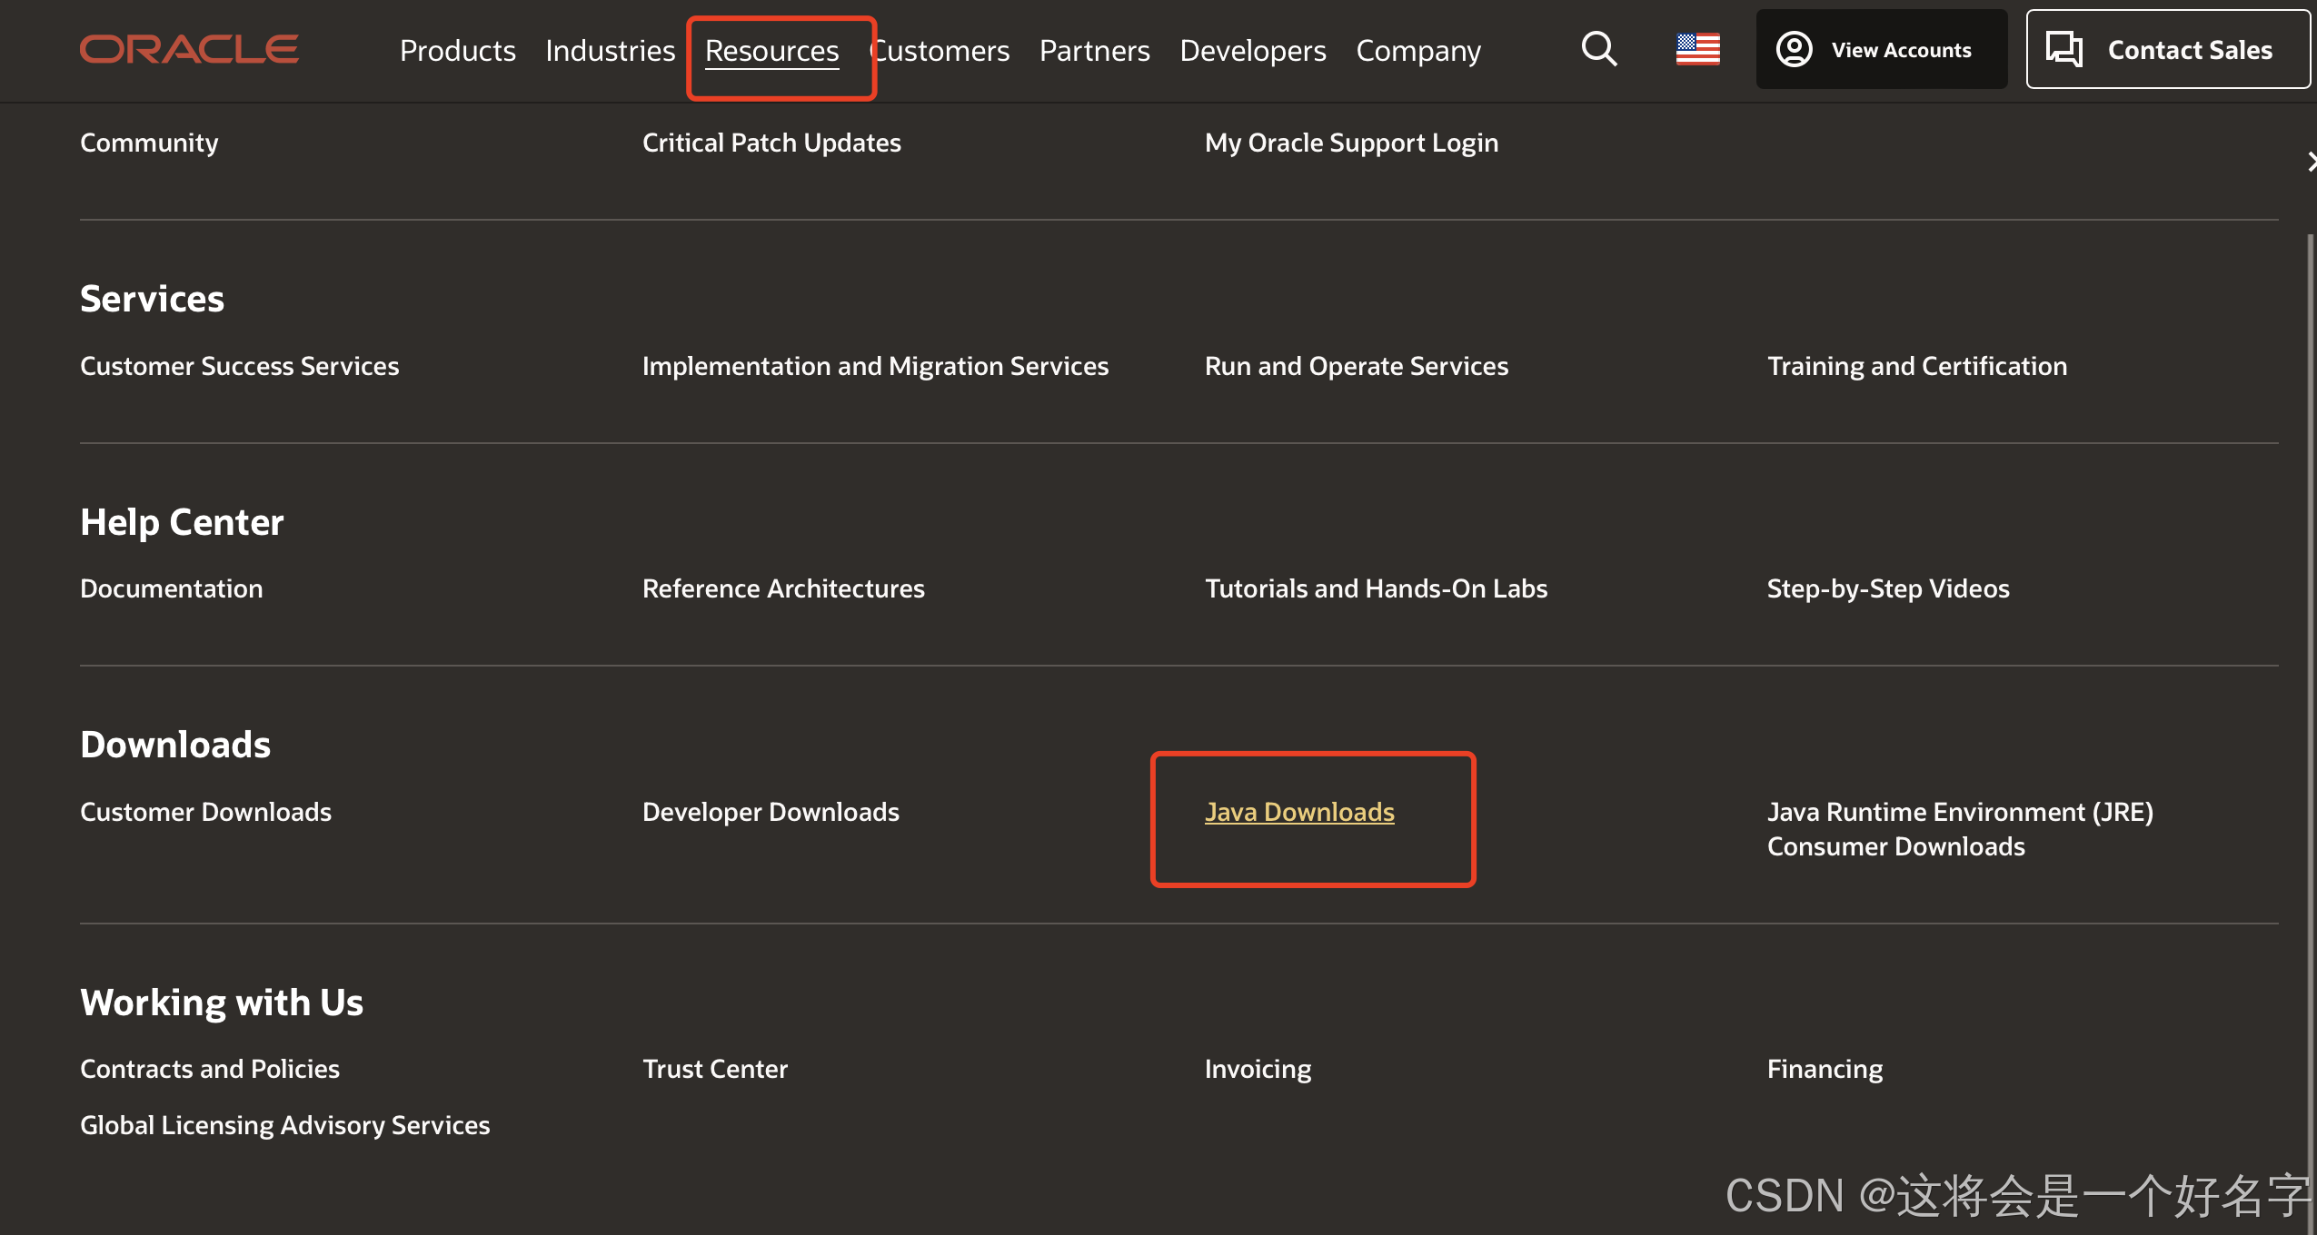Open Java Runtime Environment Consumer Downloads
The height and width of the screenshot is (1235, 2317).
pos(1960,829)
